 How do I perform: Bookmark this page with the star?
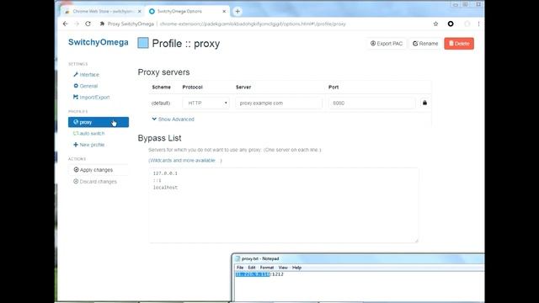click(x=436, y=24)
